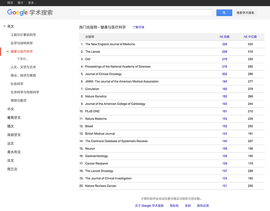Viewport: 270px width, 211px height.
Task: Expand the 子类别... subcategory list
Action: [x=22, y=59]
